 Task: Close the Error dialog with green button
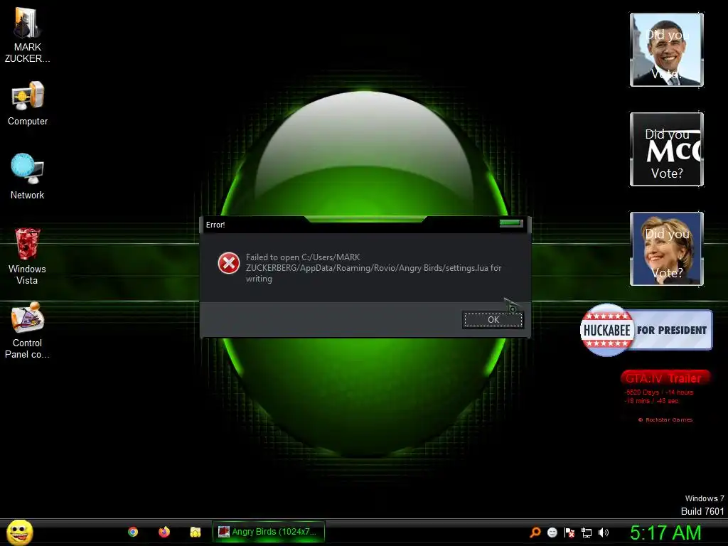[510, 223]
